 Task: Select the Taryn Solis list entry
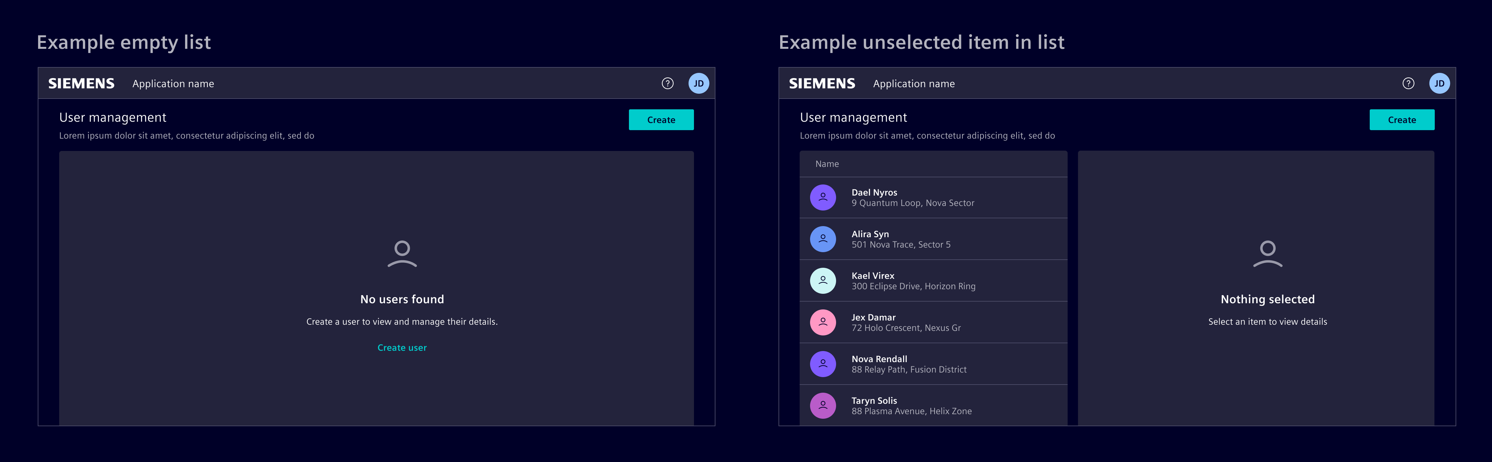(x=933, y=406)
